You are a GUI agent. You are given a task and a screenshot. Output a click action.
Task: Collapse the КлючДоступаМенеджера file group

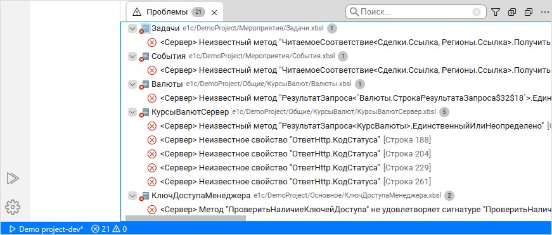click(x=132, y=195)
